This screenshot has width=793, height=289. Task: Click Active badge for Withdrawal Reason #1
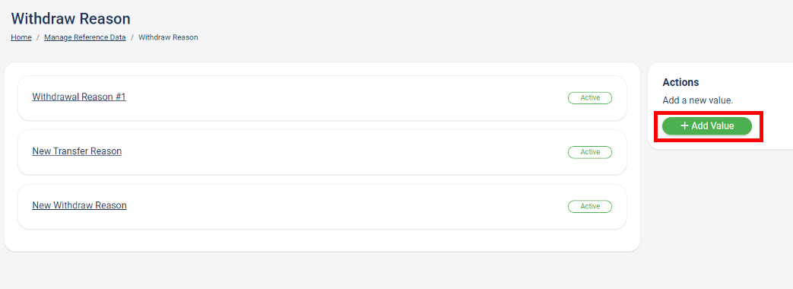(590, 97)
